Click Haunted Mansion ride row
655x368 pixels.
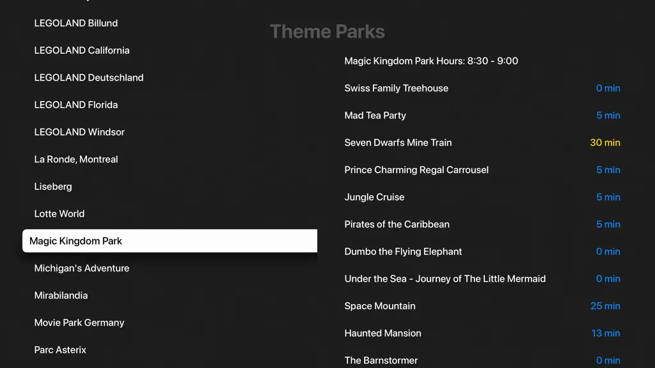click(482, 333)
